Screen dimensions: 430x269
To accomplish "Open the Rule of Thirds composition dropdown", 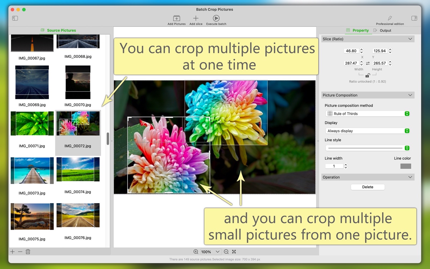I will click(x=367, y=114).
